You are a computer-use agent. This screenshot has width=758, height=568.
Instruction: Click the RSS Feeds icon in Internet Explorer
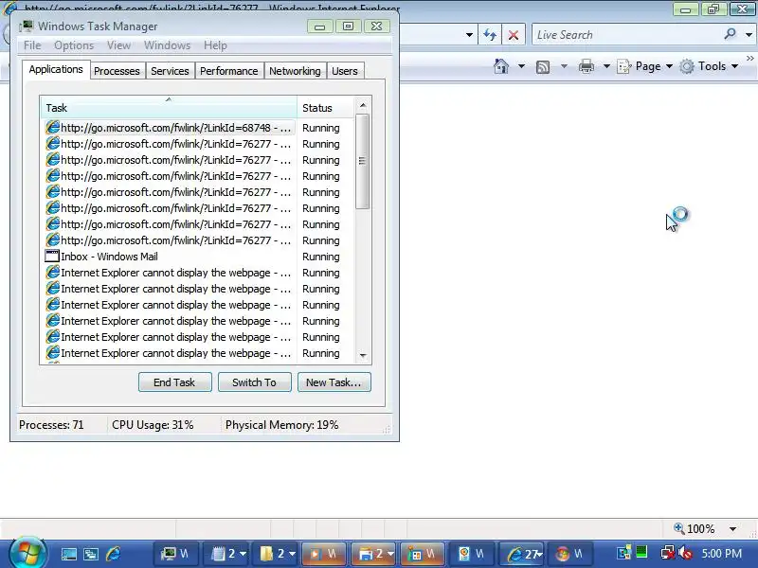coord(543,66)
